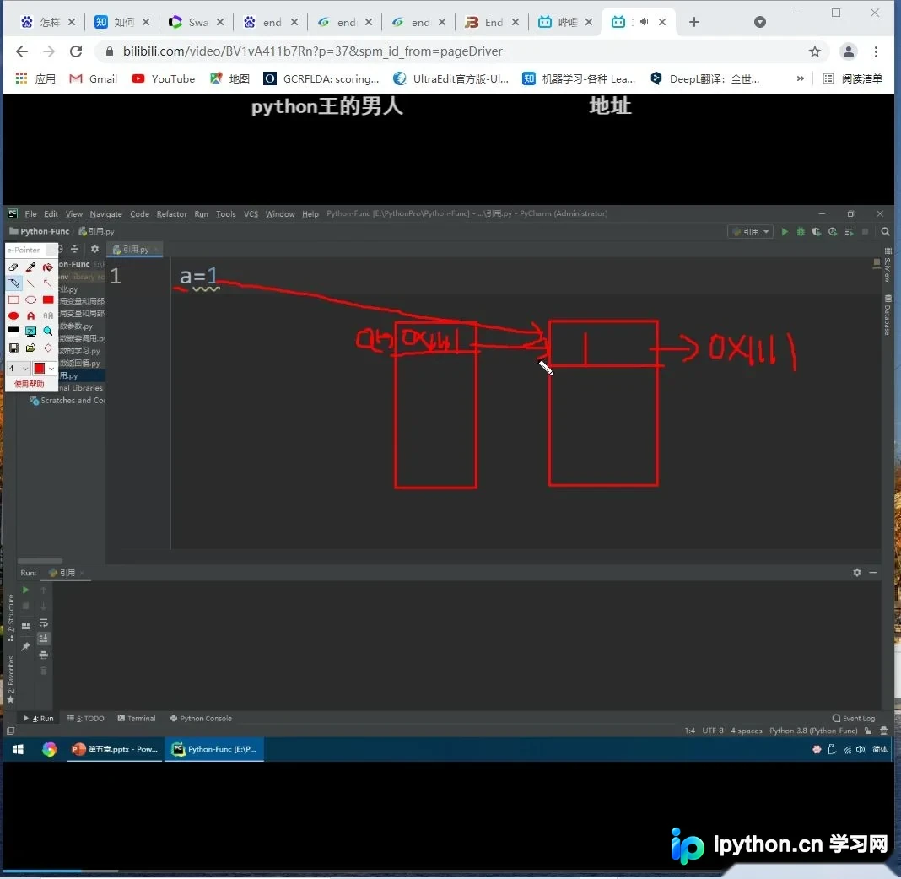Click the green Run button in PyCharm toolbar
This screenshot has width=901, height=879.
[x=785, y=231]
